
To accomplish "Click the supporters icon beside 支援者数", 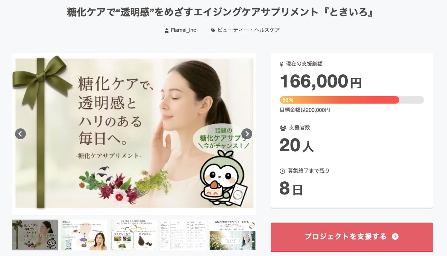I will point(283,128).
